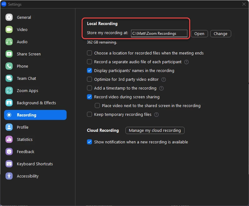Image resolution: width=249 pixels, height=206 pixels.
Task: Click the recording path field
Action: coord(159,33)
